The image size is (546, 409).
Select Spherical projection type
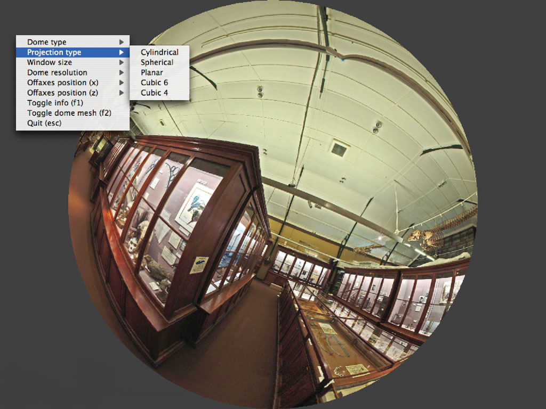click(x=159, y=62)
